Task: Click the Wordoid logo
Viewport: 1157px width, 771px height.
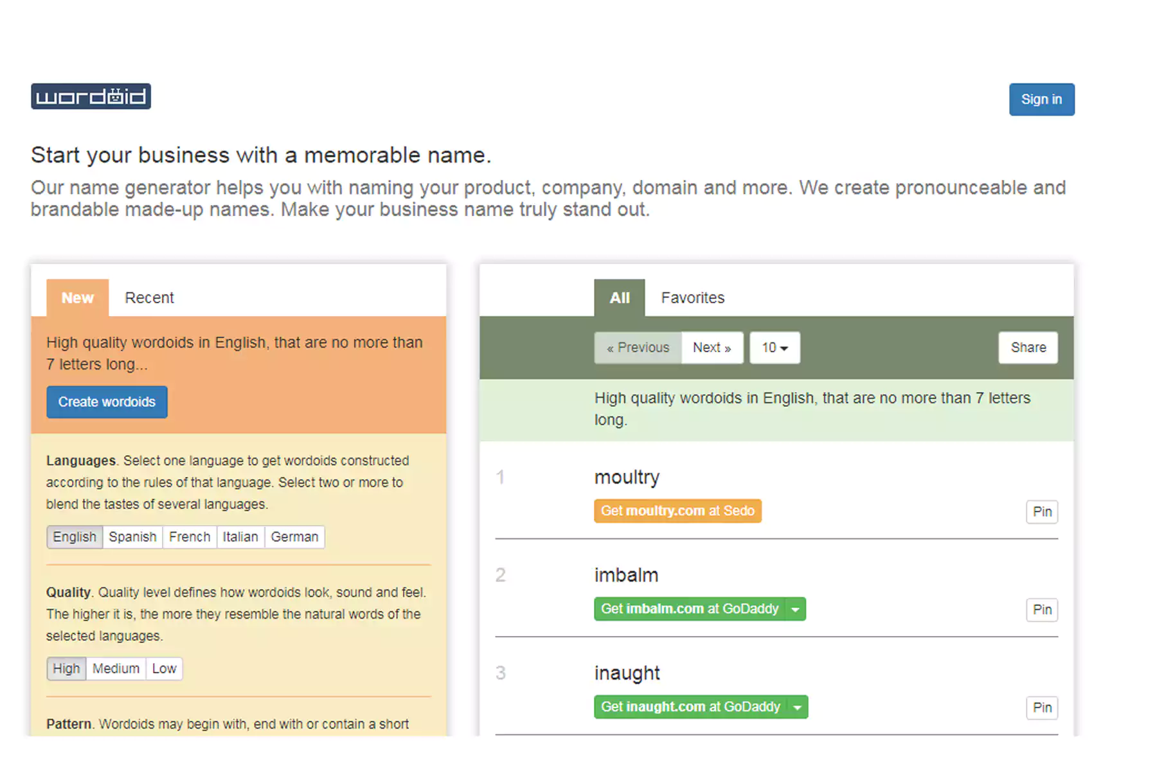Action: point(91,96)
